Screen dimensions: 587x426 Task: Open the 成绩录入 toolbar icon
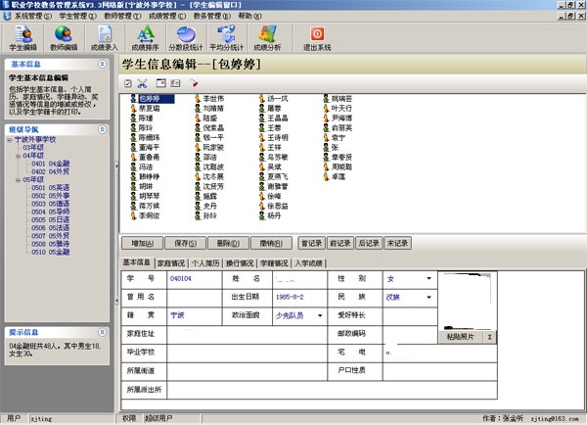[x=105, y=37]
